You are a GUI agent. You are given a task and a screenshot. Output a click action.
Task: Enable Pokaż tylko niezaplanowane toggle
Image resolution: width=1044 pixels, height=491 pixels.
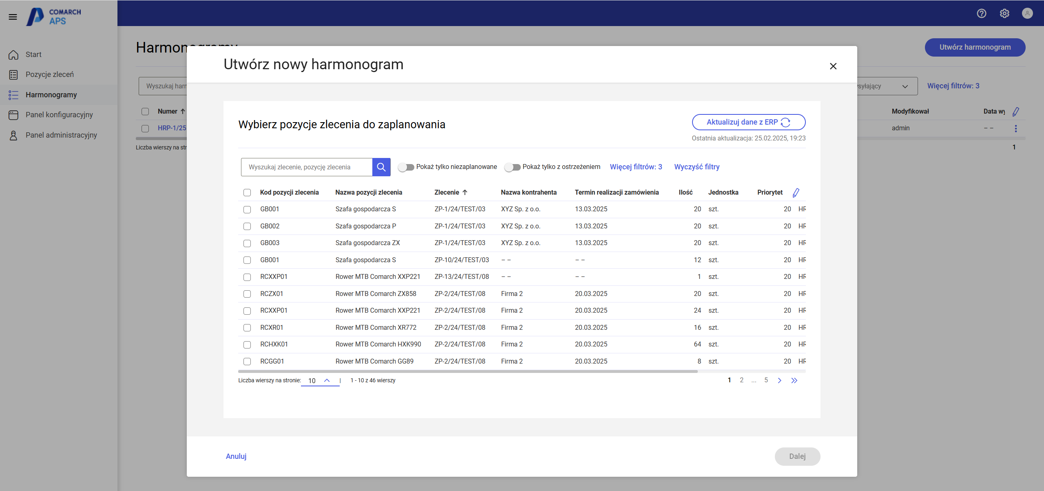pyautogui.click(x=406, y=167)
